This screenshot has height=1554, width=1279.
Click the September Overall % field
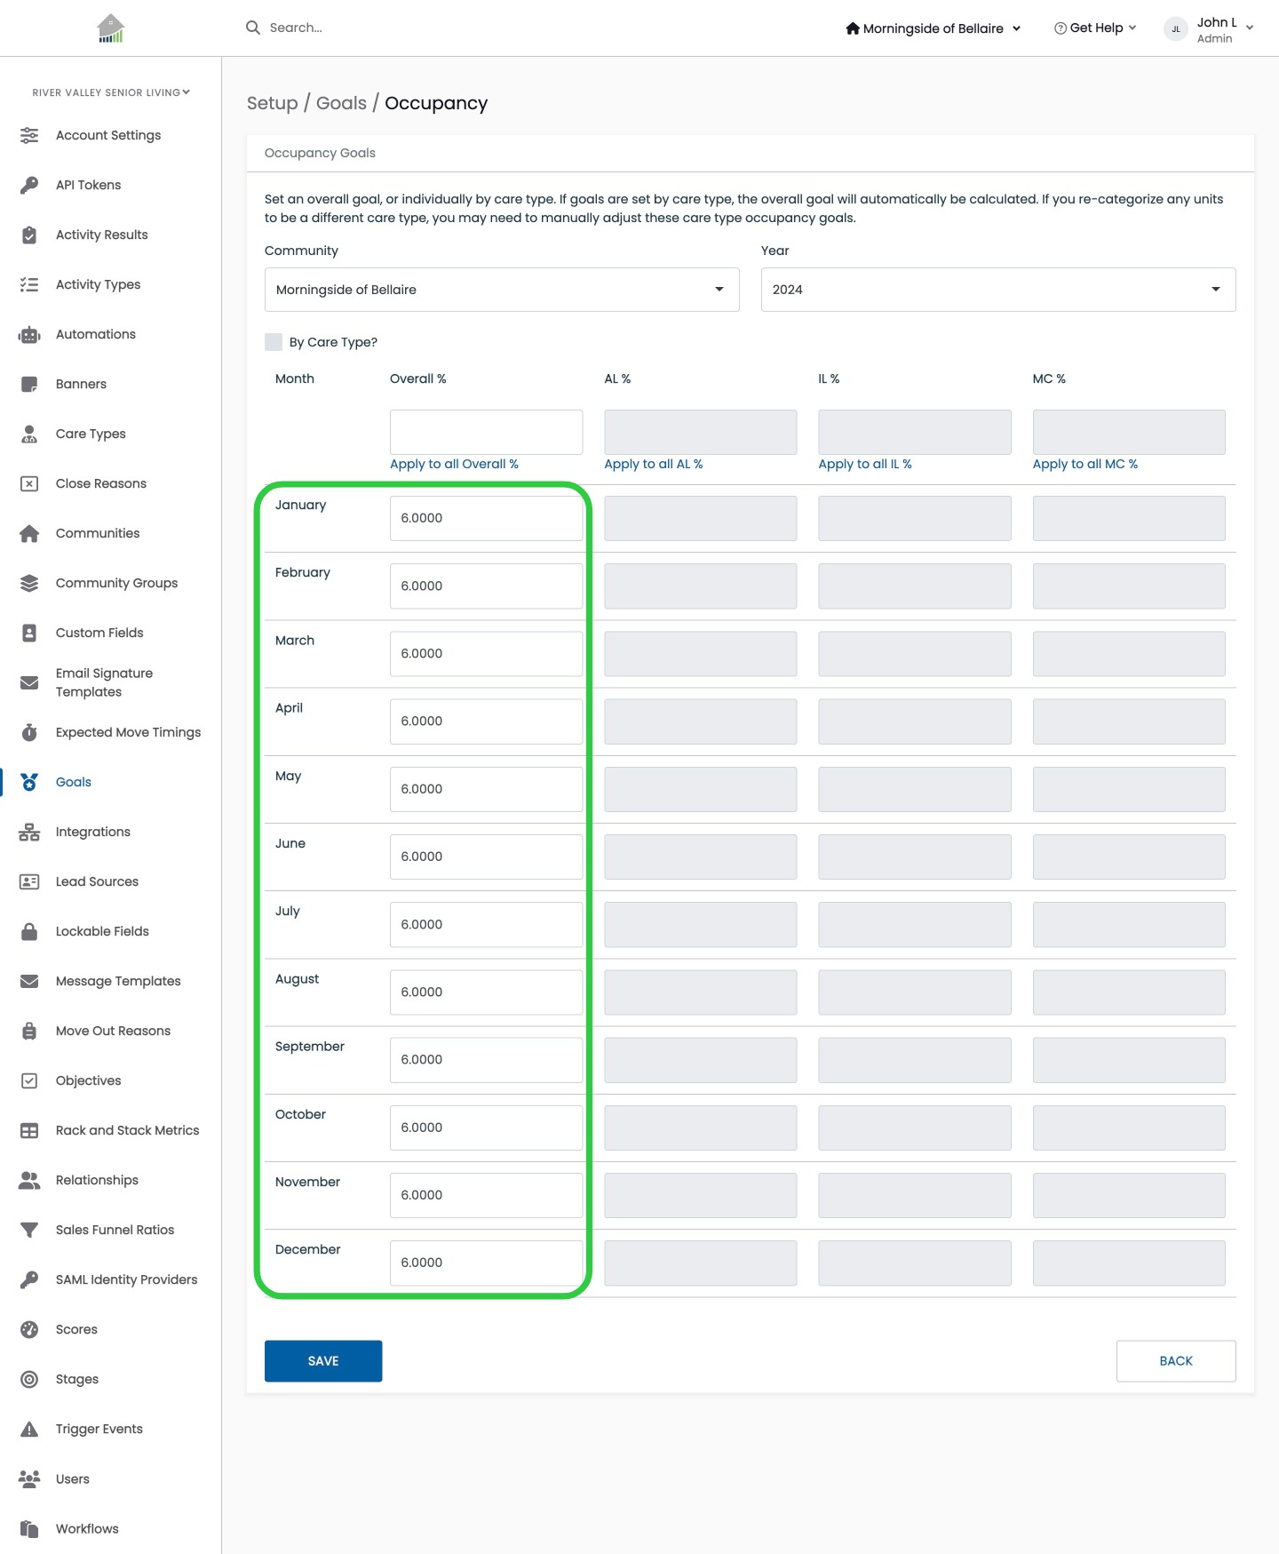click(x=486, y=1059)
